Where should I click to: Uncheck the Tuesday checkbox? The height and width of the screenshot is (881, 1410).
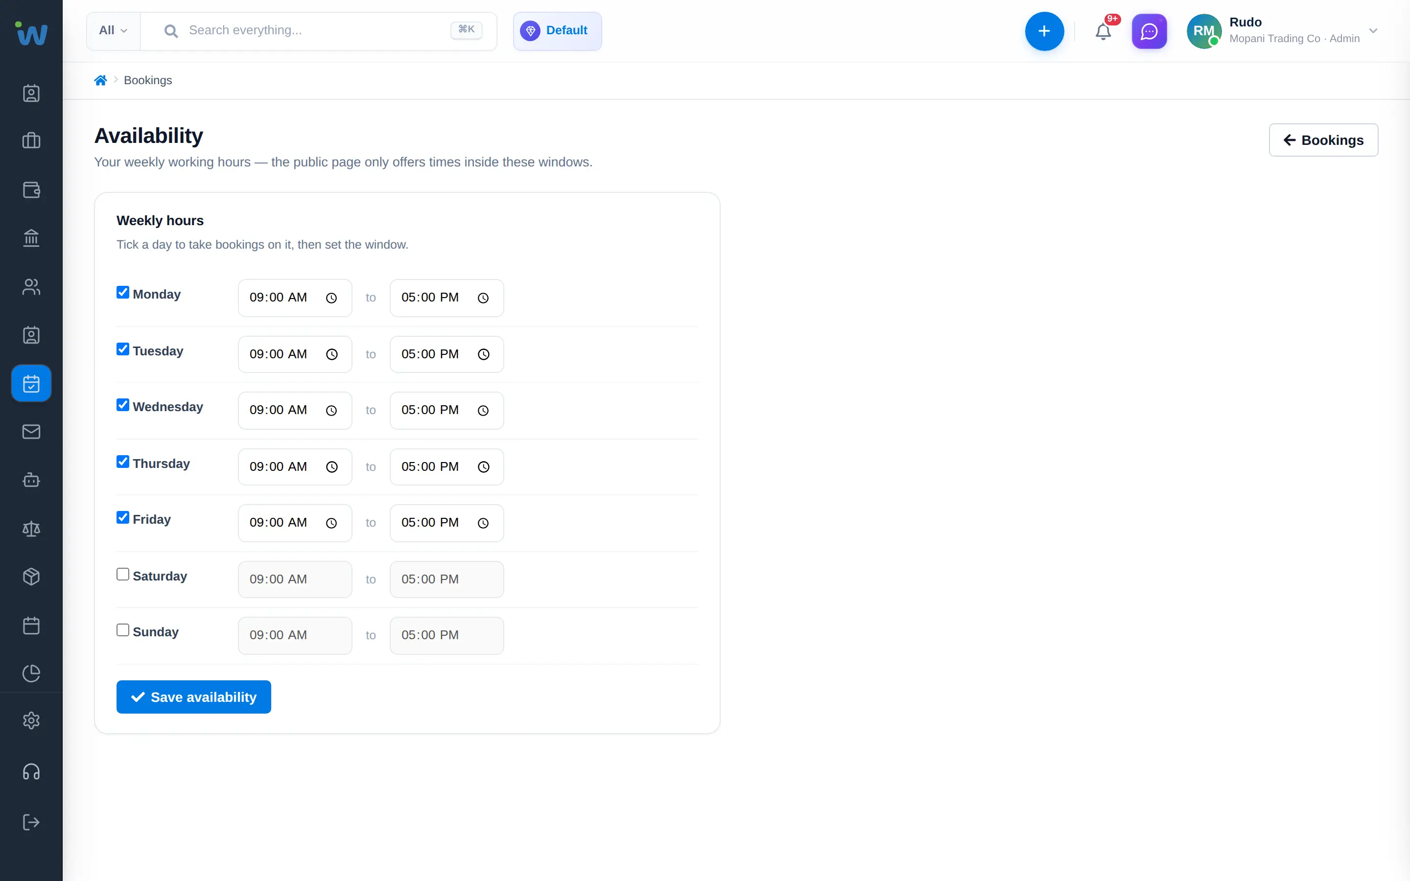coord(123,349)
